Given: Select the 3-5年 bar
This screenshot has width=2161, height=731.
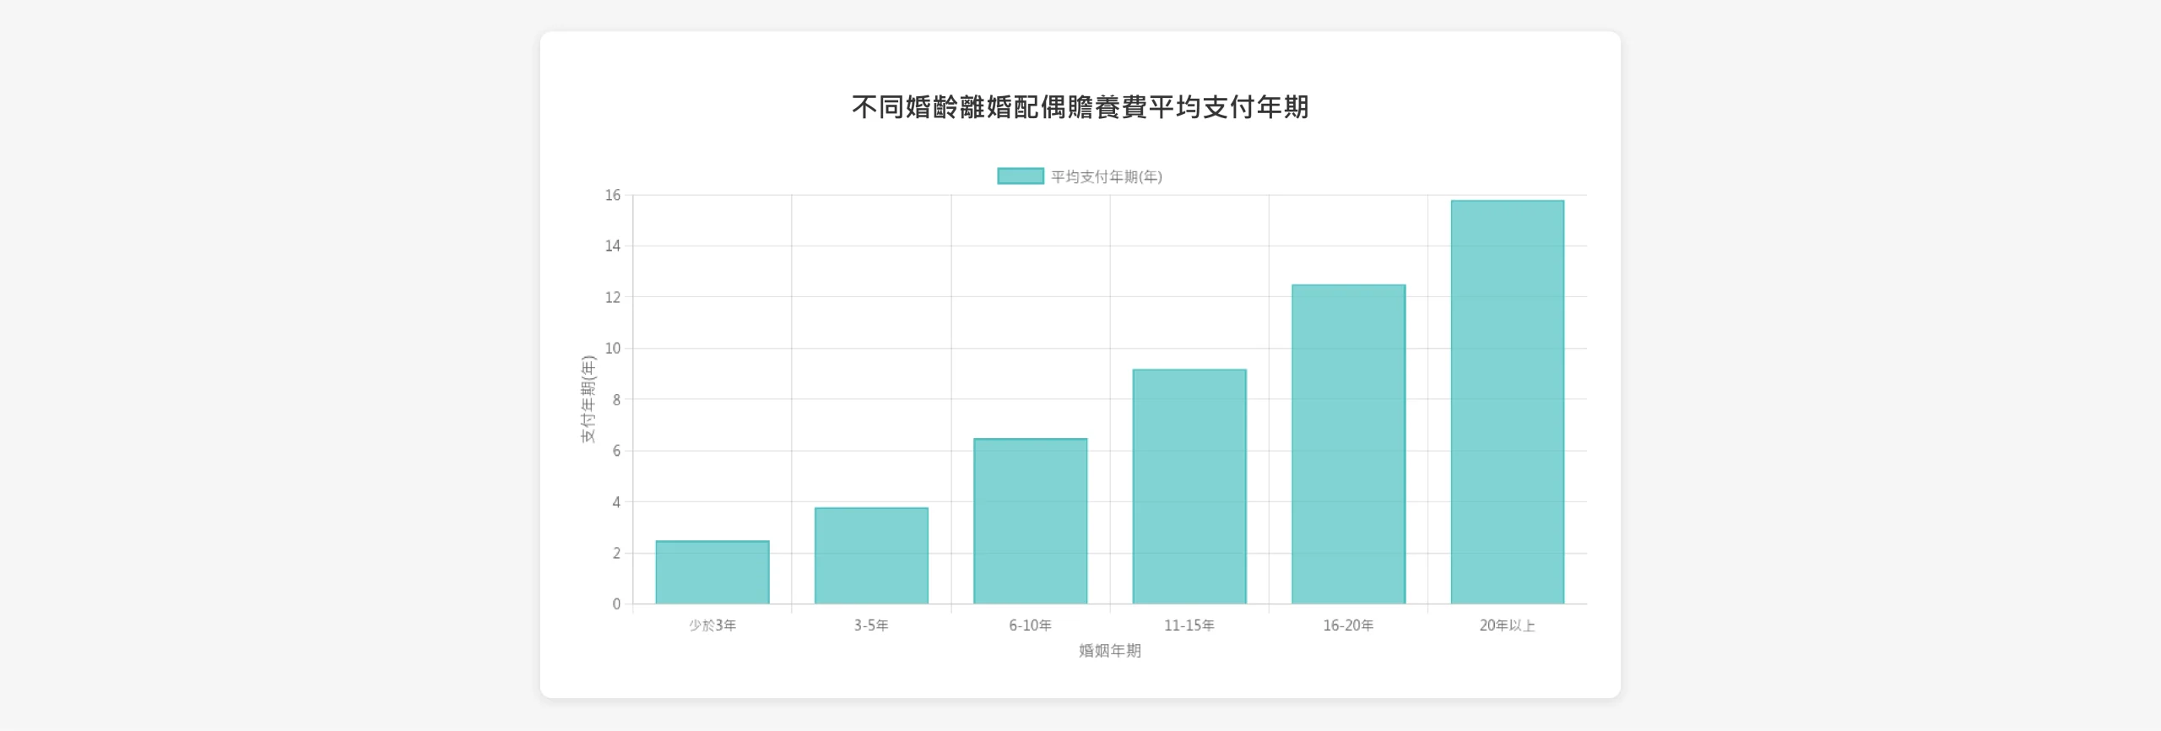Looking at the screenshot, I should 871,555.
